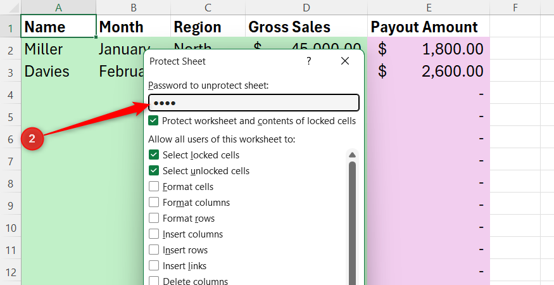Select the Region header cell
554x285 pixels.
tap(208, 26)
